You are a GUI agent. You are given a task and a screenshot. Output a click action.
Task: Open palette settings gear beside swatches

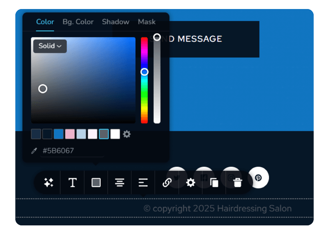[127, 134]
